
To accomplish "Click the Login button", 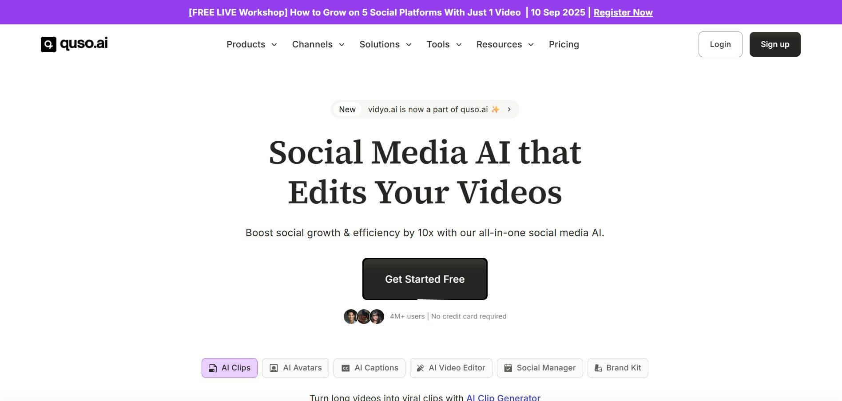I will tap(720, 44).
